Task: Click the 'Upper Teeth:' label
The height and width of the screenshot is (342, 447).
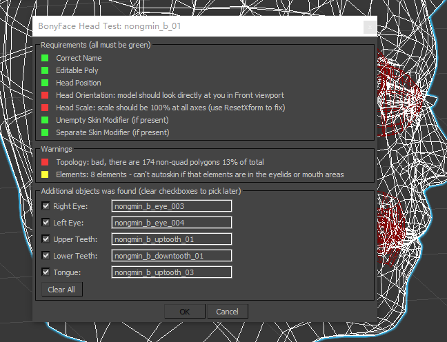Action: tap(75, 239)
